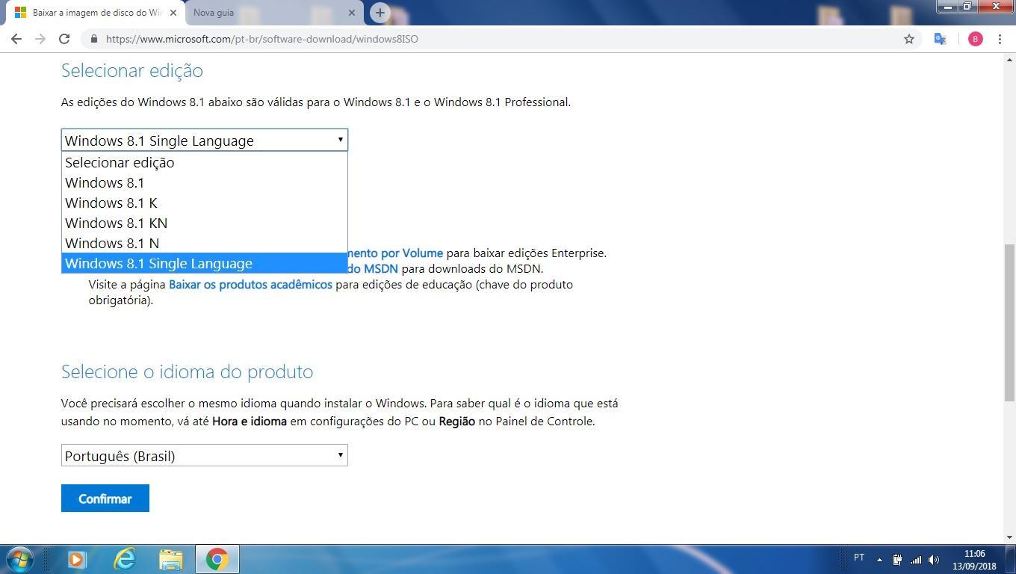Viewport: 1016px width, 574px height.
Task: Click the Chrome icon on the taskbar
Action: [217, 559]
